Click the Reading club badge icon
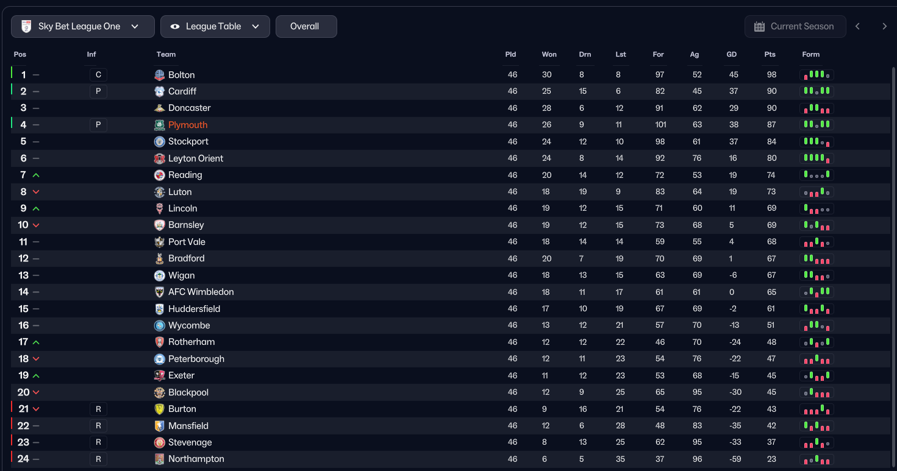The height and width of the screenshot is (471, 897). point(159,175)
